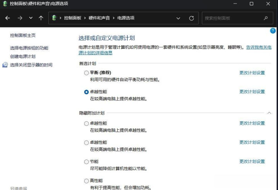The width and height of the screenshot is (278, 190).
Task: Click 控制面板 in the breadcrumb path
Action: (x=72, y=18)
